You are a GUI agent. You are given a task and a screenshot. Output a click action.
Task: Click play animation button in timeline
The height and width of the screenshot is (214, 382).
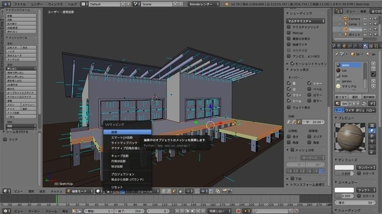click(x=193, y=211)
